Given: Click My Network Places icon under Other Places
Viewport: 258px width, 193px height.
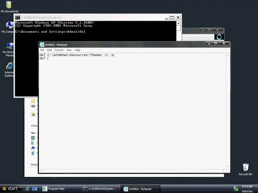Looking at the screenshot, I should 33,153.
